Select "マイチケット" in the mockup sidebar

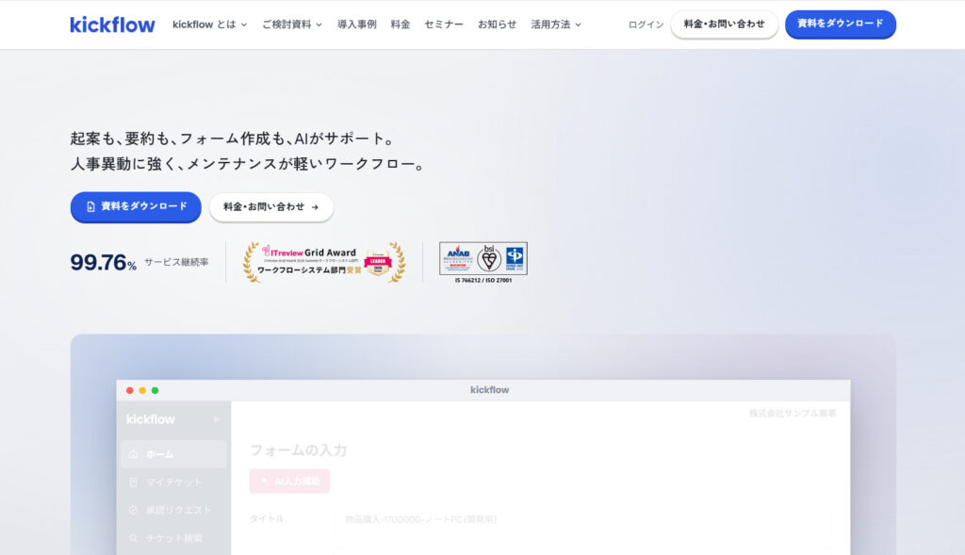(173, 482)
